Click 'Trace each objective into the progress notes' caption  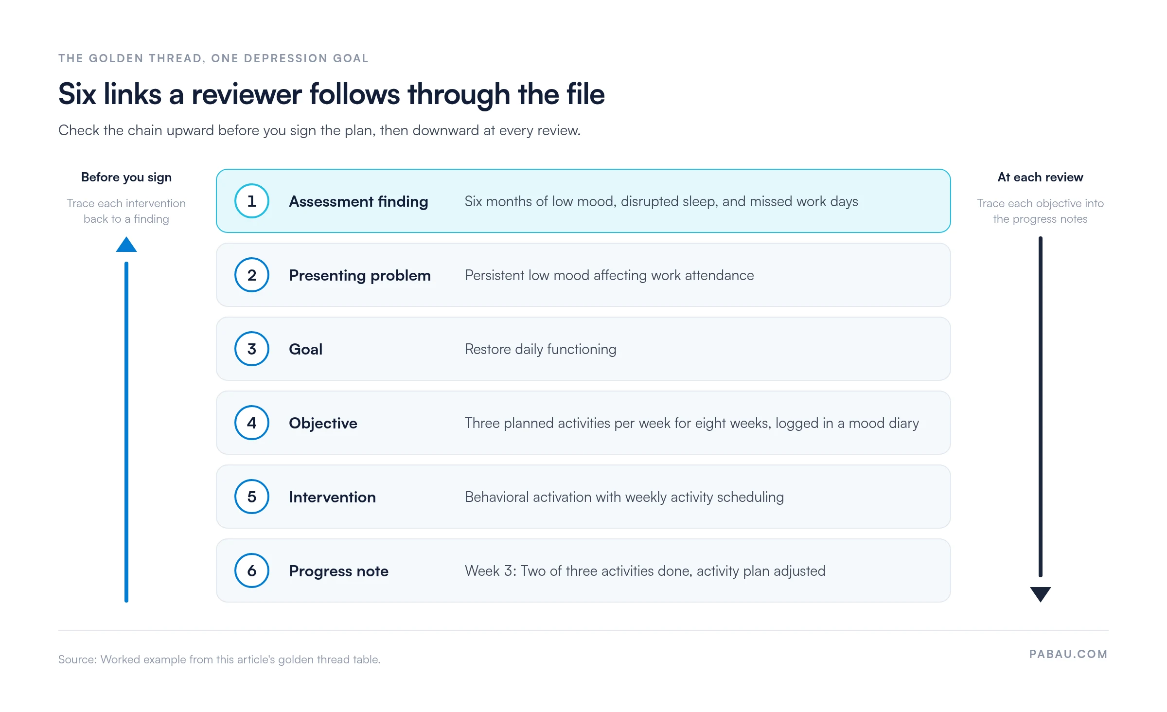coord(1041,211)
